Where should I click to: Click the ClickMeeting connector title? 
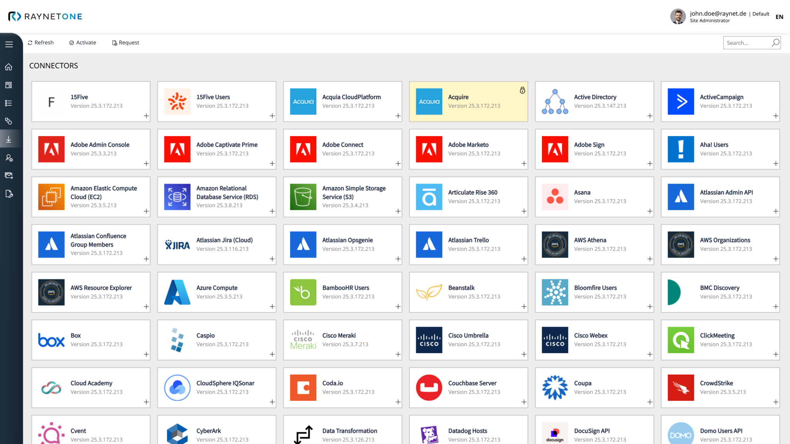point(717,335)
